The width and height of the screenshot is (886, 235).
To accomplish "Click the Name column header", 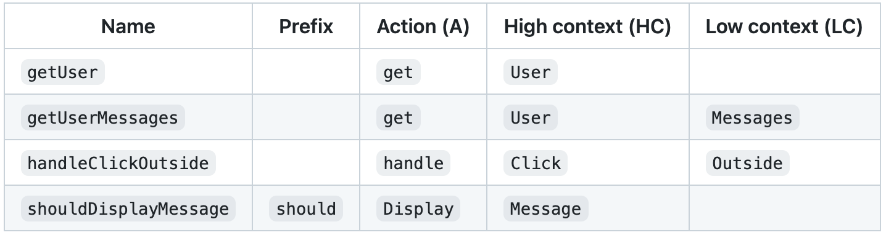I will 128,26.
